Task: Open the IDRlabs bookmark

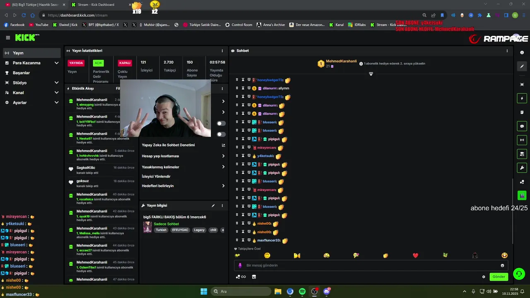Action: coord(357,25)
